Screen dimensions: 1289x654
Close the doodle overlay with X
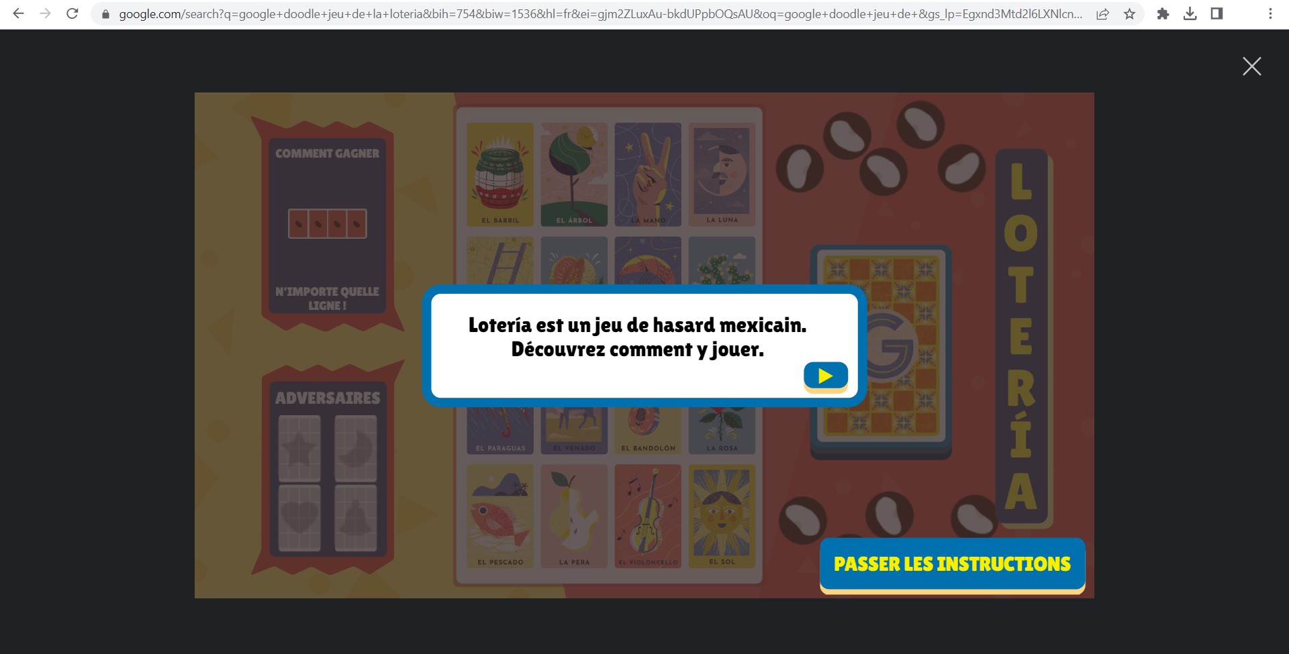[x=1251, y=66]
